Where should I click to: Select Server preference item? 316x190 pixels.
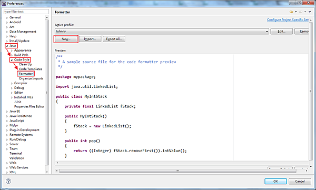pyautogui.click(x=14, y=144)
